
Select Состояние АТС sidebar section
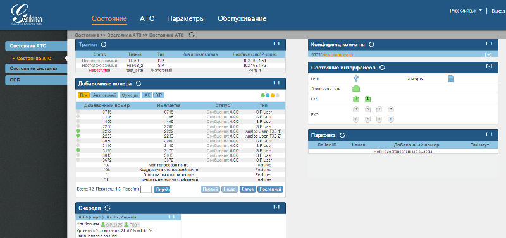(36, 46)
